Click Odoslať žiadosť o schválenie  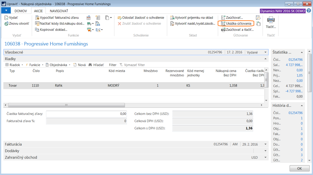tap(141, 18)
